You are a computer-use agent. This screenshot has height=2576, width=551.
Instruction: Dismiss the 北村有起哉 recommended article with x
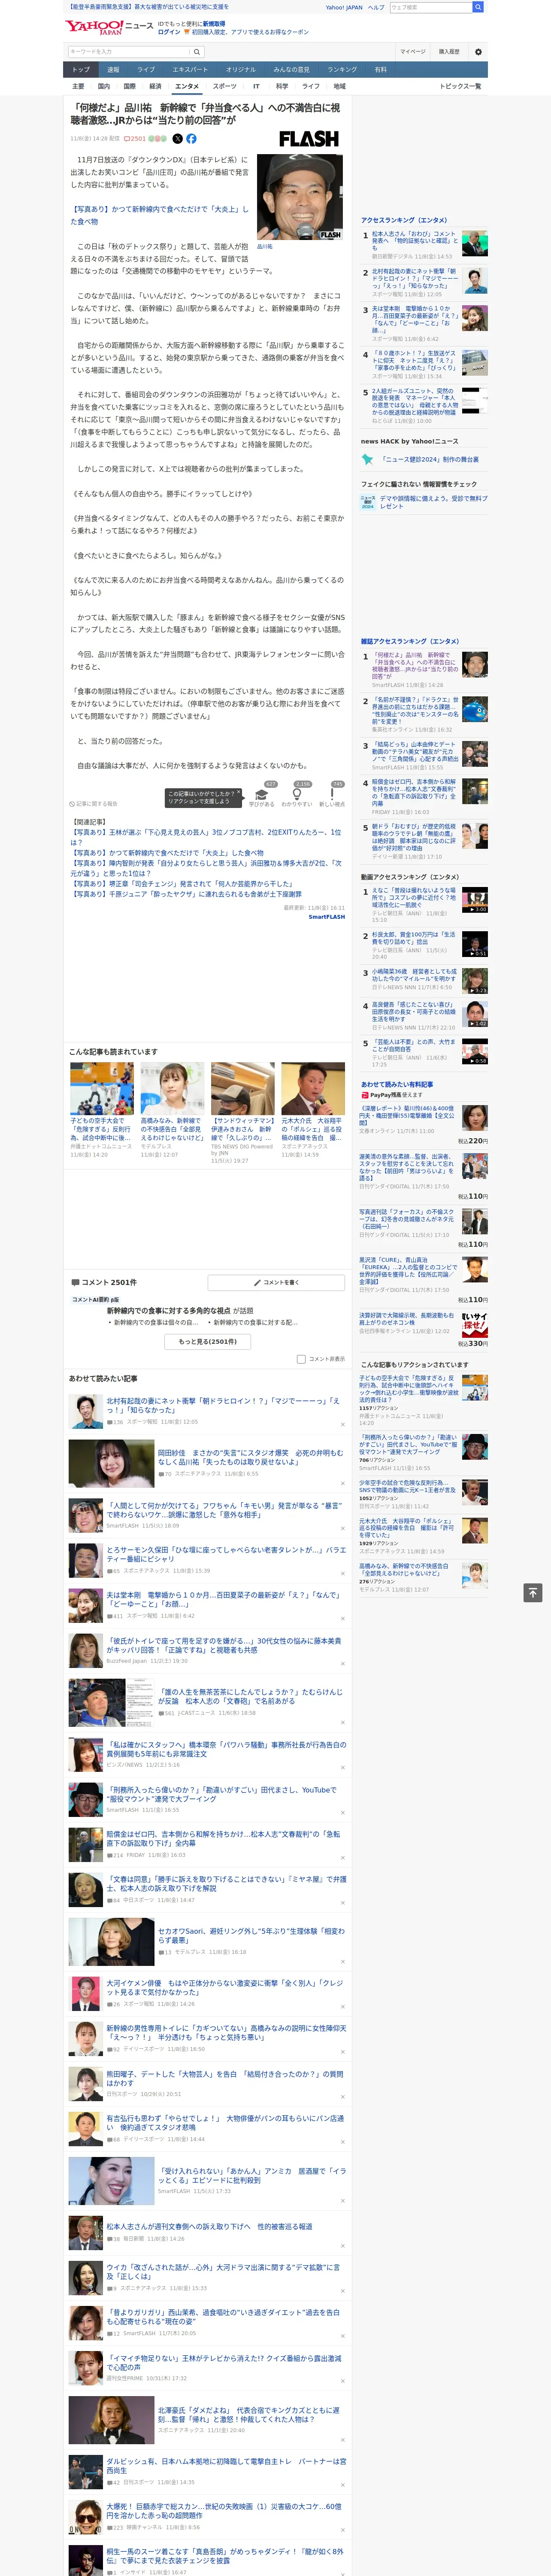[343, 1424]
